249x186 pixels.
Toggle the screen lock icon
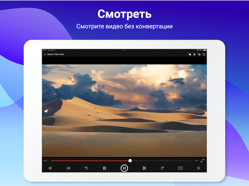(x=46, y=111)
